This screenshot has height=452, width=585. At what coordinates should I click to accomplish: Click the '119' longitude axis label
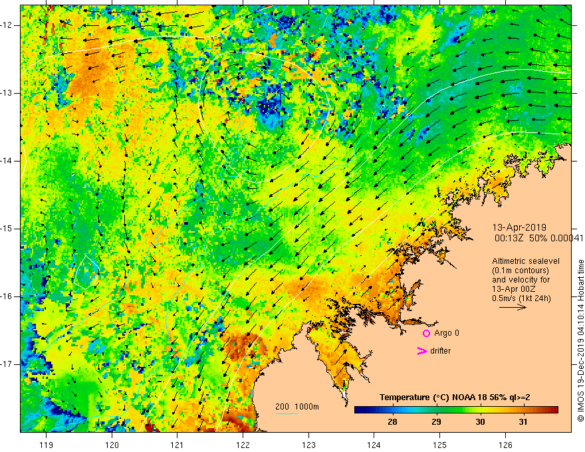point(47,445)
